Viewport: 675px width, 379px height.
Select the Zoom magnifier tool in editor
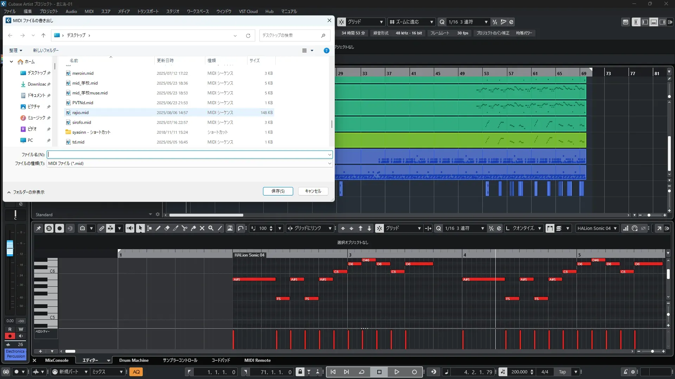[x=211, y=228]
